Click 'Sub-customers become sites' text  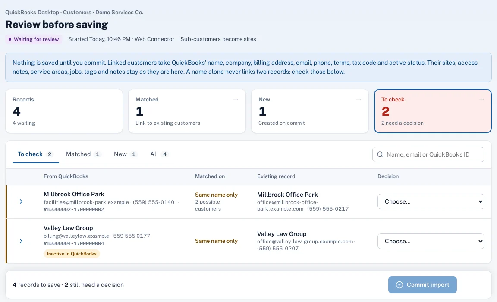coord(218,39)
